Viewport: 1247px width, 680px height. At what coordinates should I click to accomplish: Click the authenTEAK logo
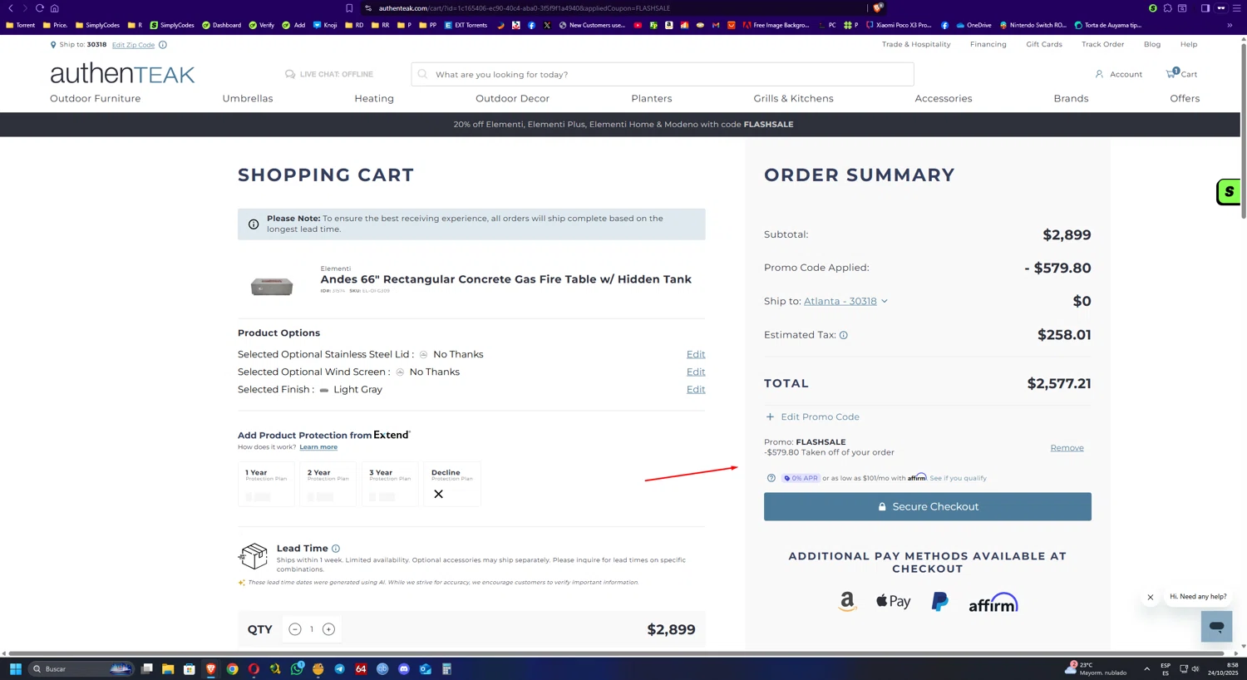tap(122, 74)
